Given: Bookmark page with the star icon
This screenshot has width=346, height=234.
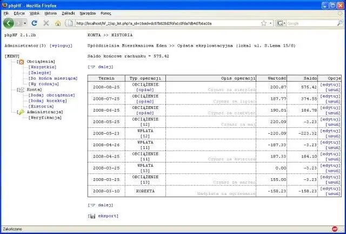Looking at the screenshot, I should [264, 23].
